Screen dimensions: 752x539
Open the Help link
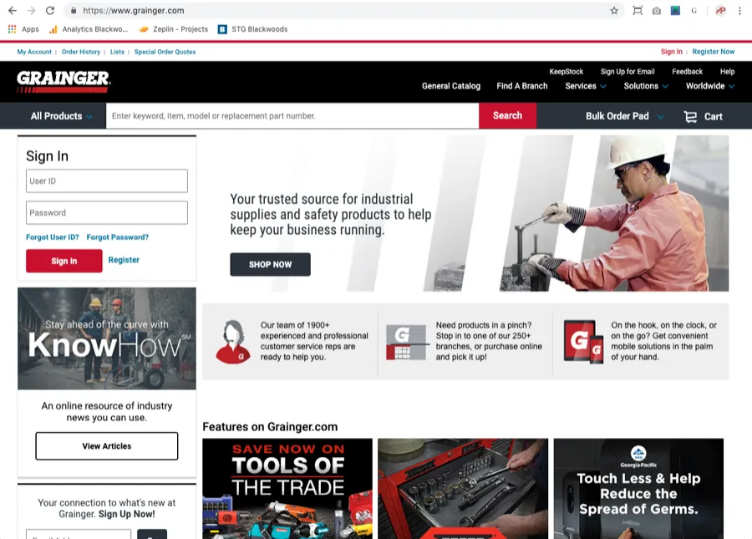tap(727, 72)
